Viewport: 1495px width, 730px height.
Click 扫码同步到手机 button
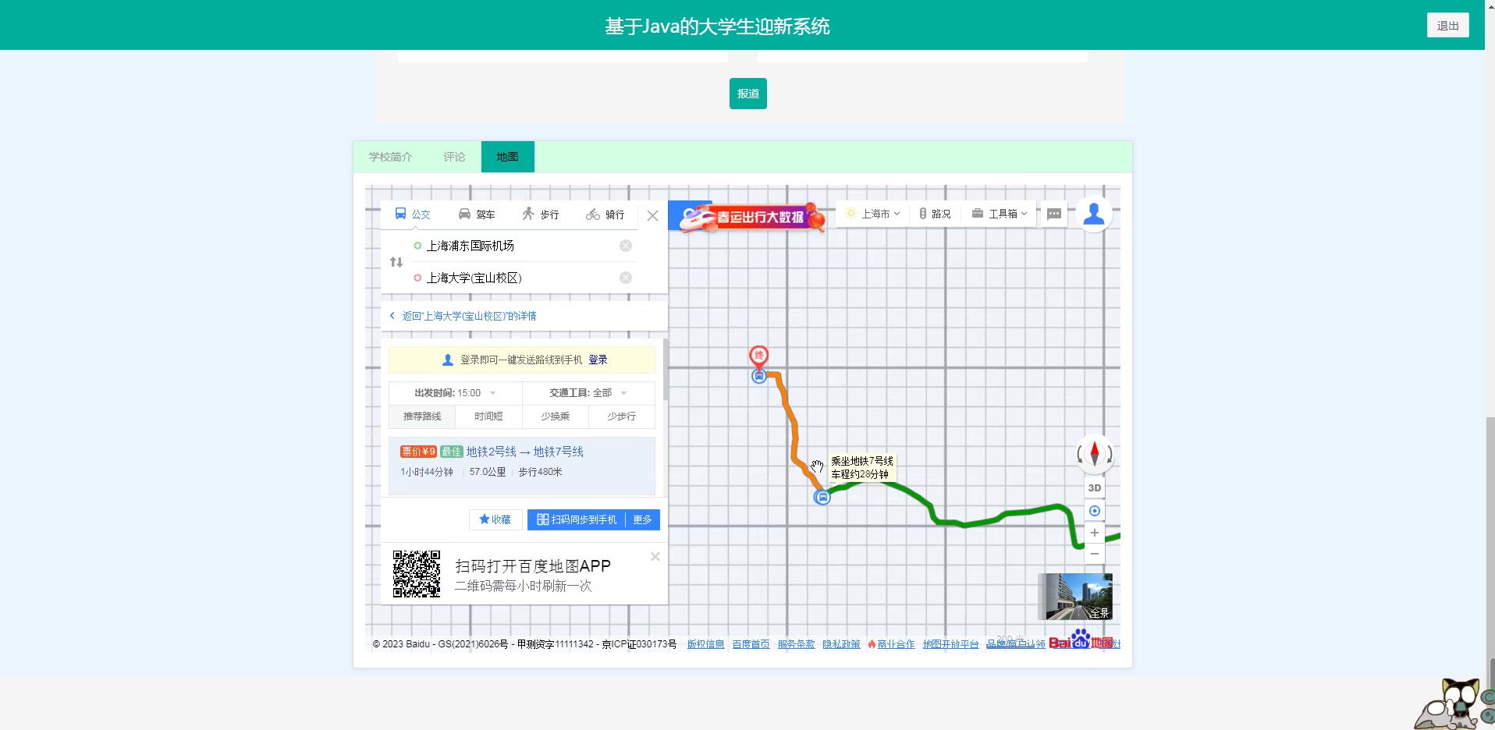point(577,519)
